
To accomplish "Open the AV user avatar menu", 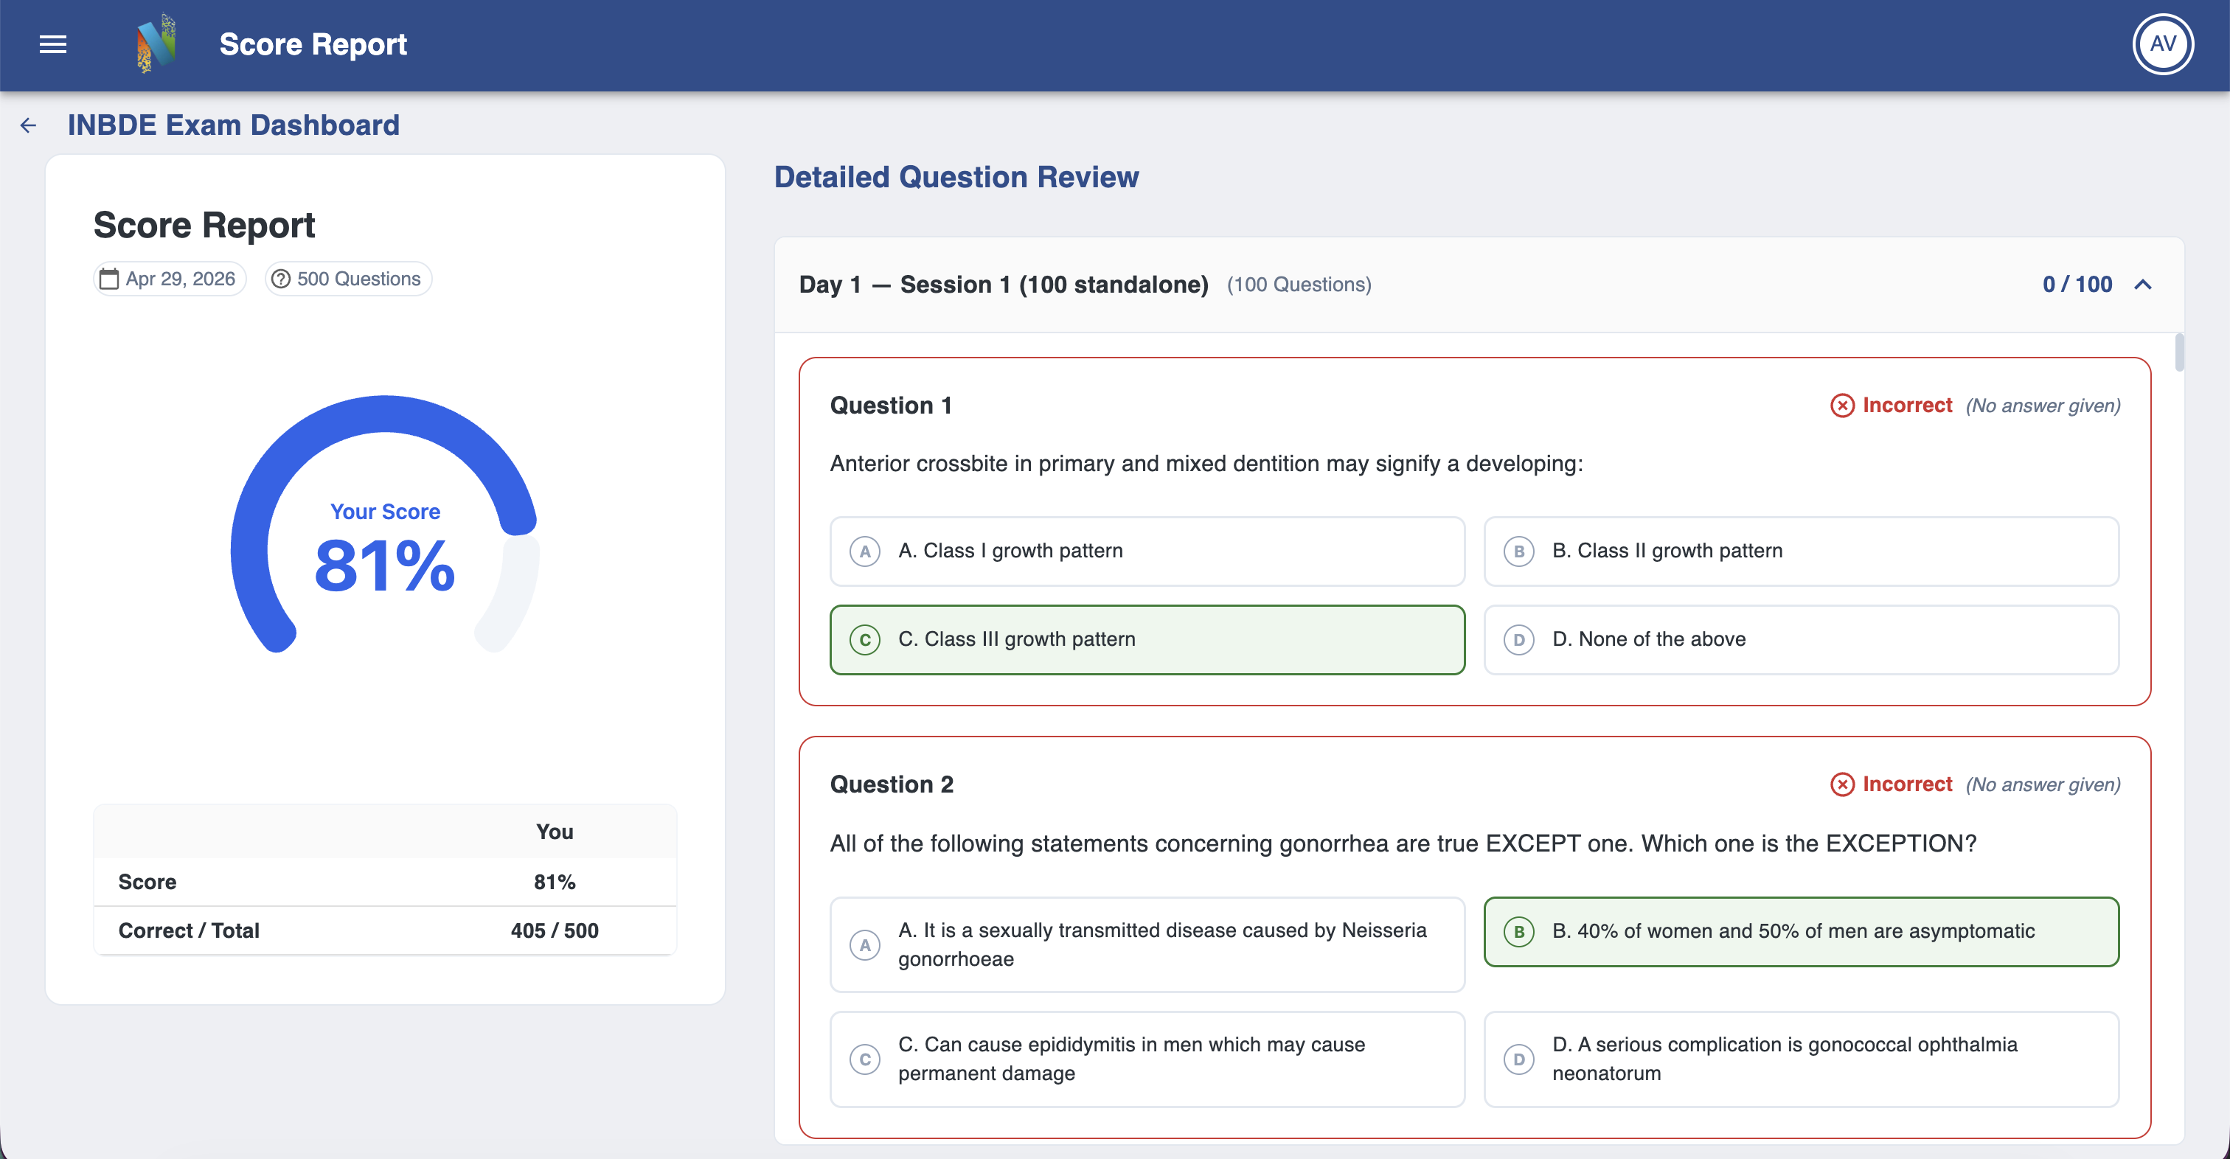I will pyautogui.click(x=2161, y=44).
